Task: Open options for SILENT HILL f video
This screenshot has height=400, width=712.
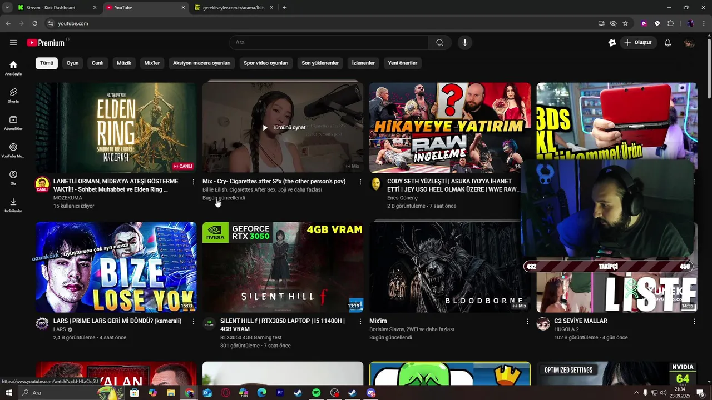Action: coord(360,321)
